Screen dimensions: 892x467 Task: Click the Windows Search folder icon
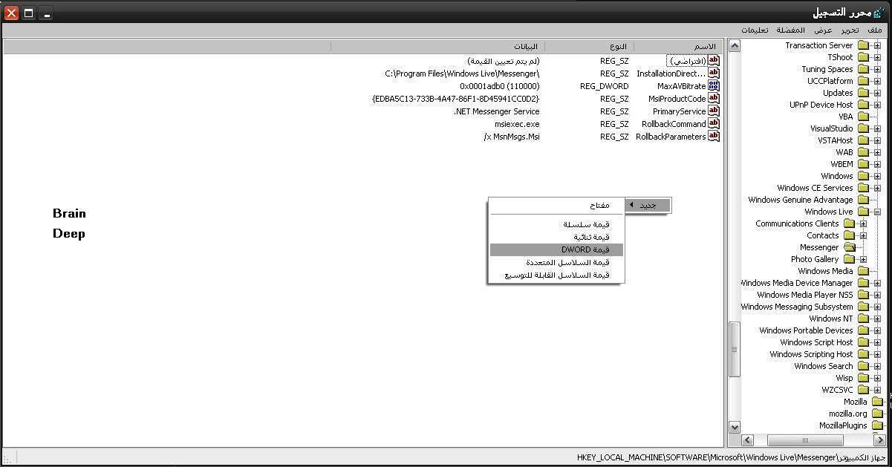coord(863,366)
